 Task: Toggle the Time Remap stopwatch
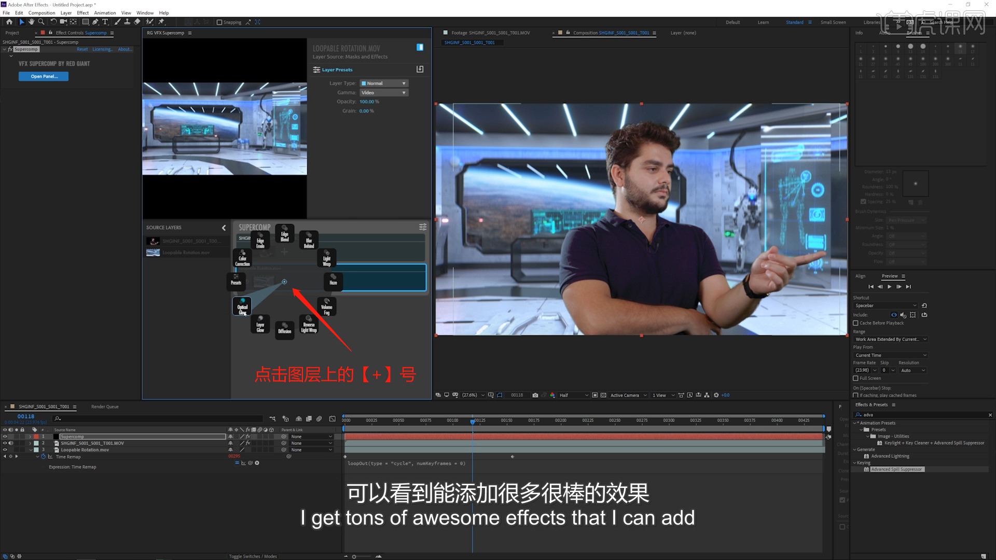pos(44,457)
